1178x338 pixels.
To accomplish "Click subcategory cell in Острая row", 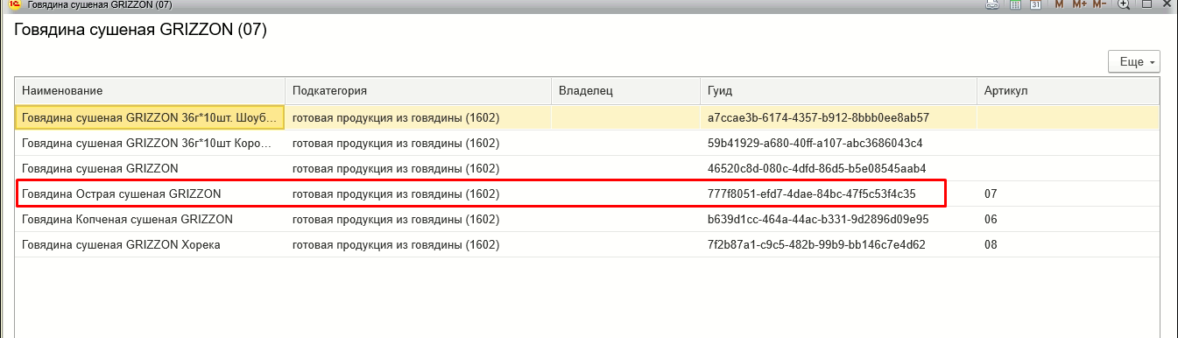I will click(x=418, y=194).
